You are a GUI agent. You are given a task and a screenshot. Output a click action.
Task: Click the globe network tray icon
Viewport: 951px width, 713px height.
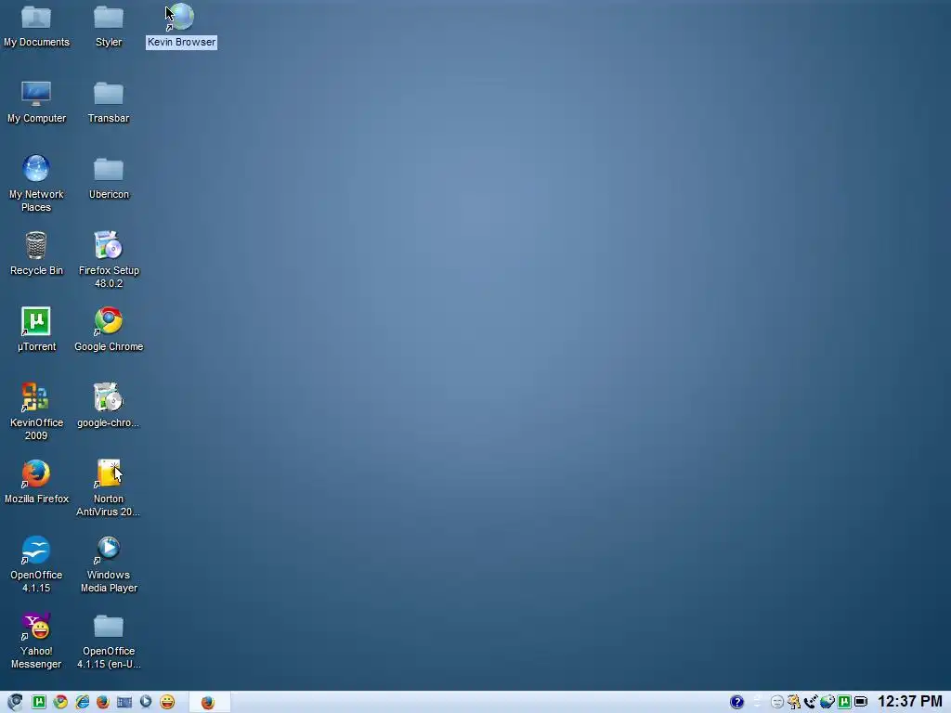tap(827, 702)
